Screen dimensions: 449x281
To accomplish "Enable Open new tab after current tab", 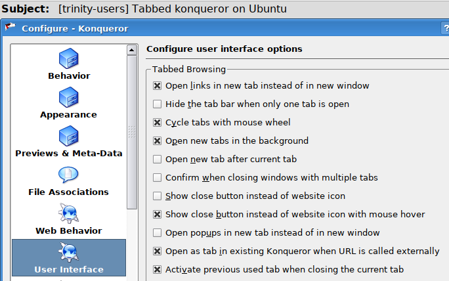I will pos(157,159).
